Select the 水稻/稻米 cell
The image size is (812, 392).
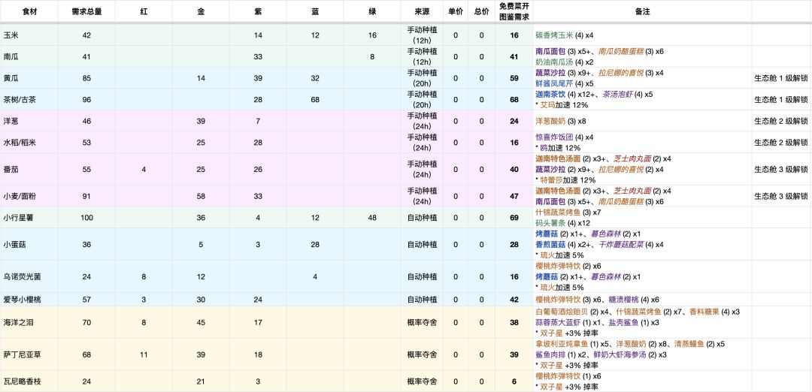(x=29, y=142)
